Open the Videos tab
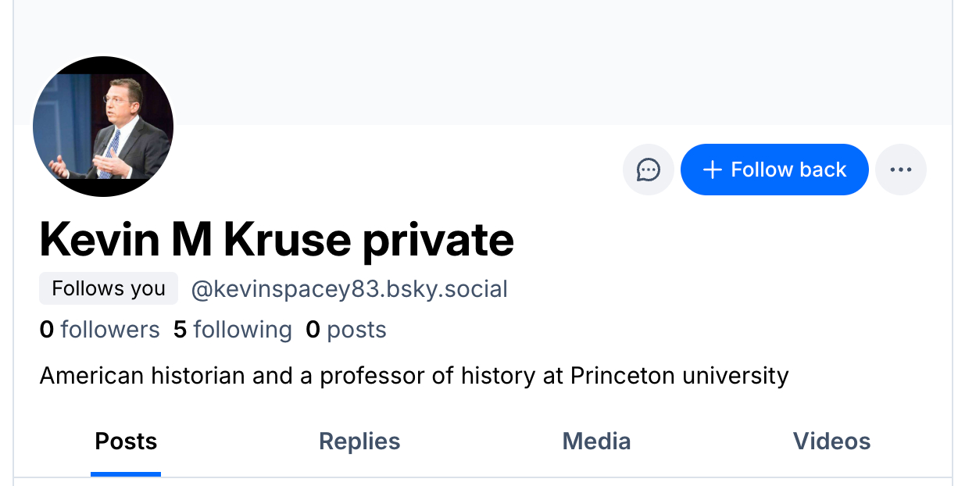The image size is (958, 486). pyautogui.click(x=831, y=441)
